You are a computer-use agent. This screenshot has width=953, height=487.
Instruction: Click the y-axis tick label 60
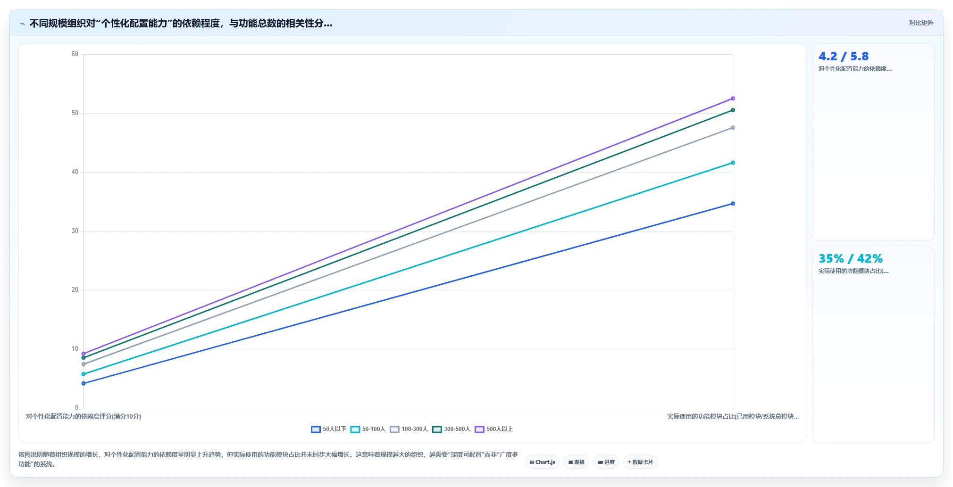tap(75, 54)
